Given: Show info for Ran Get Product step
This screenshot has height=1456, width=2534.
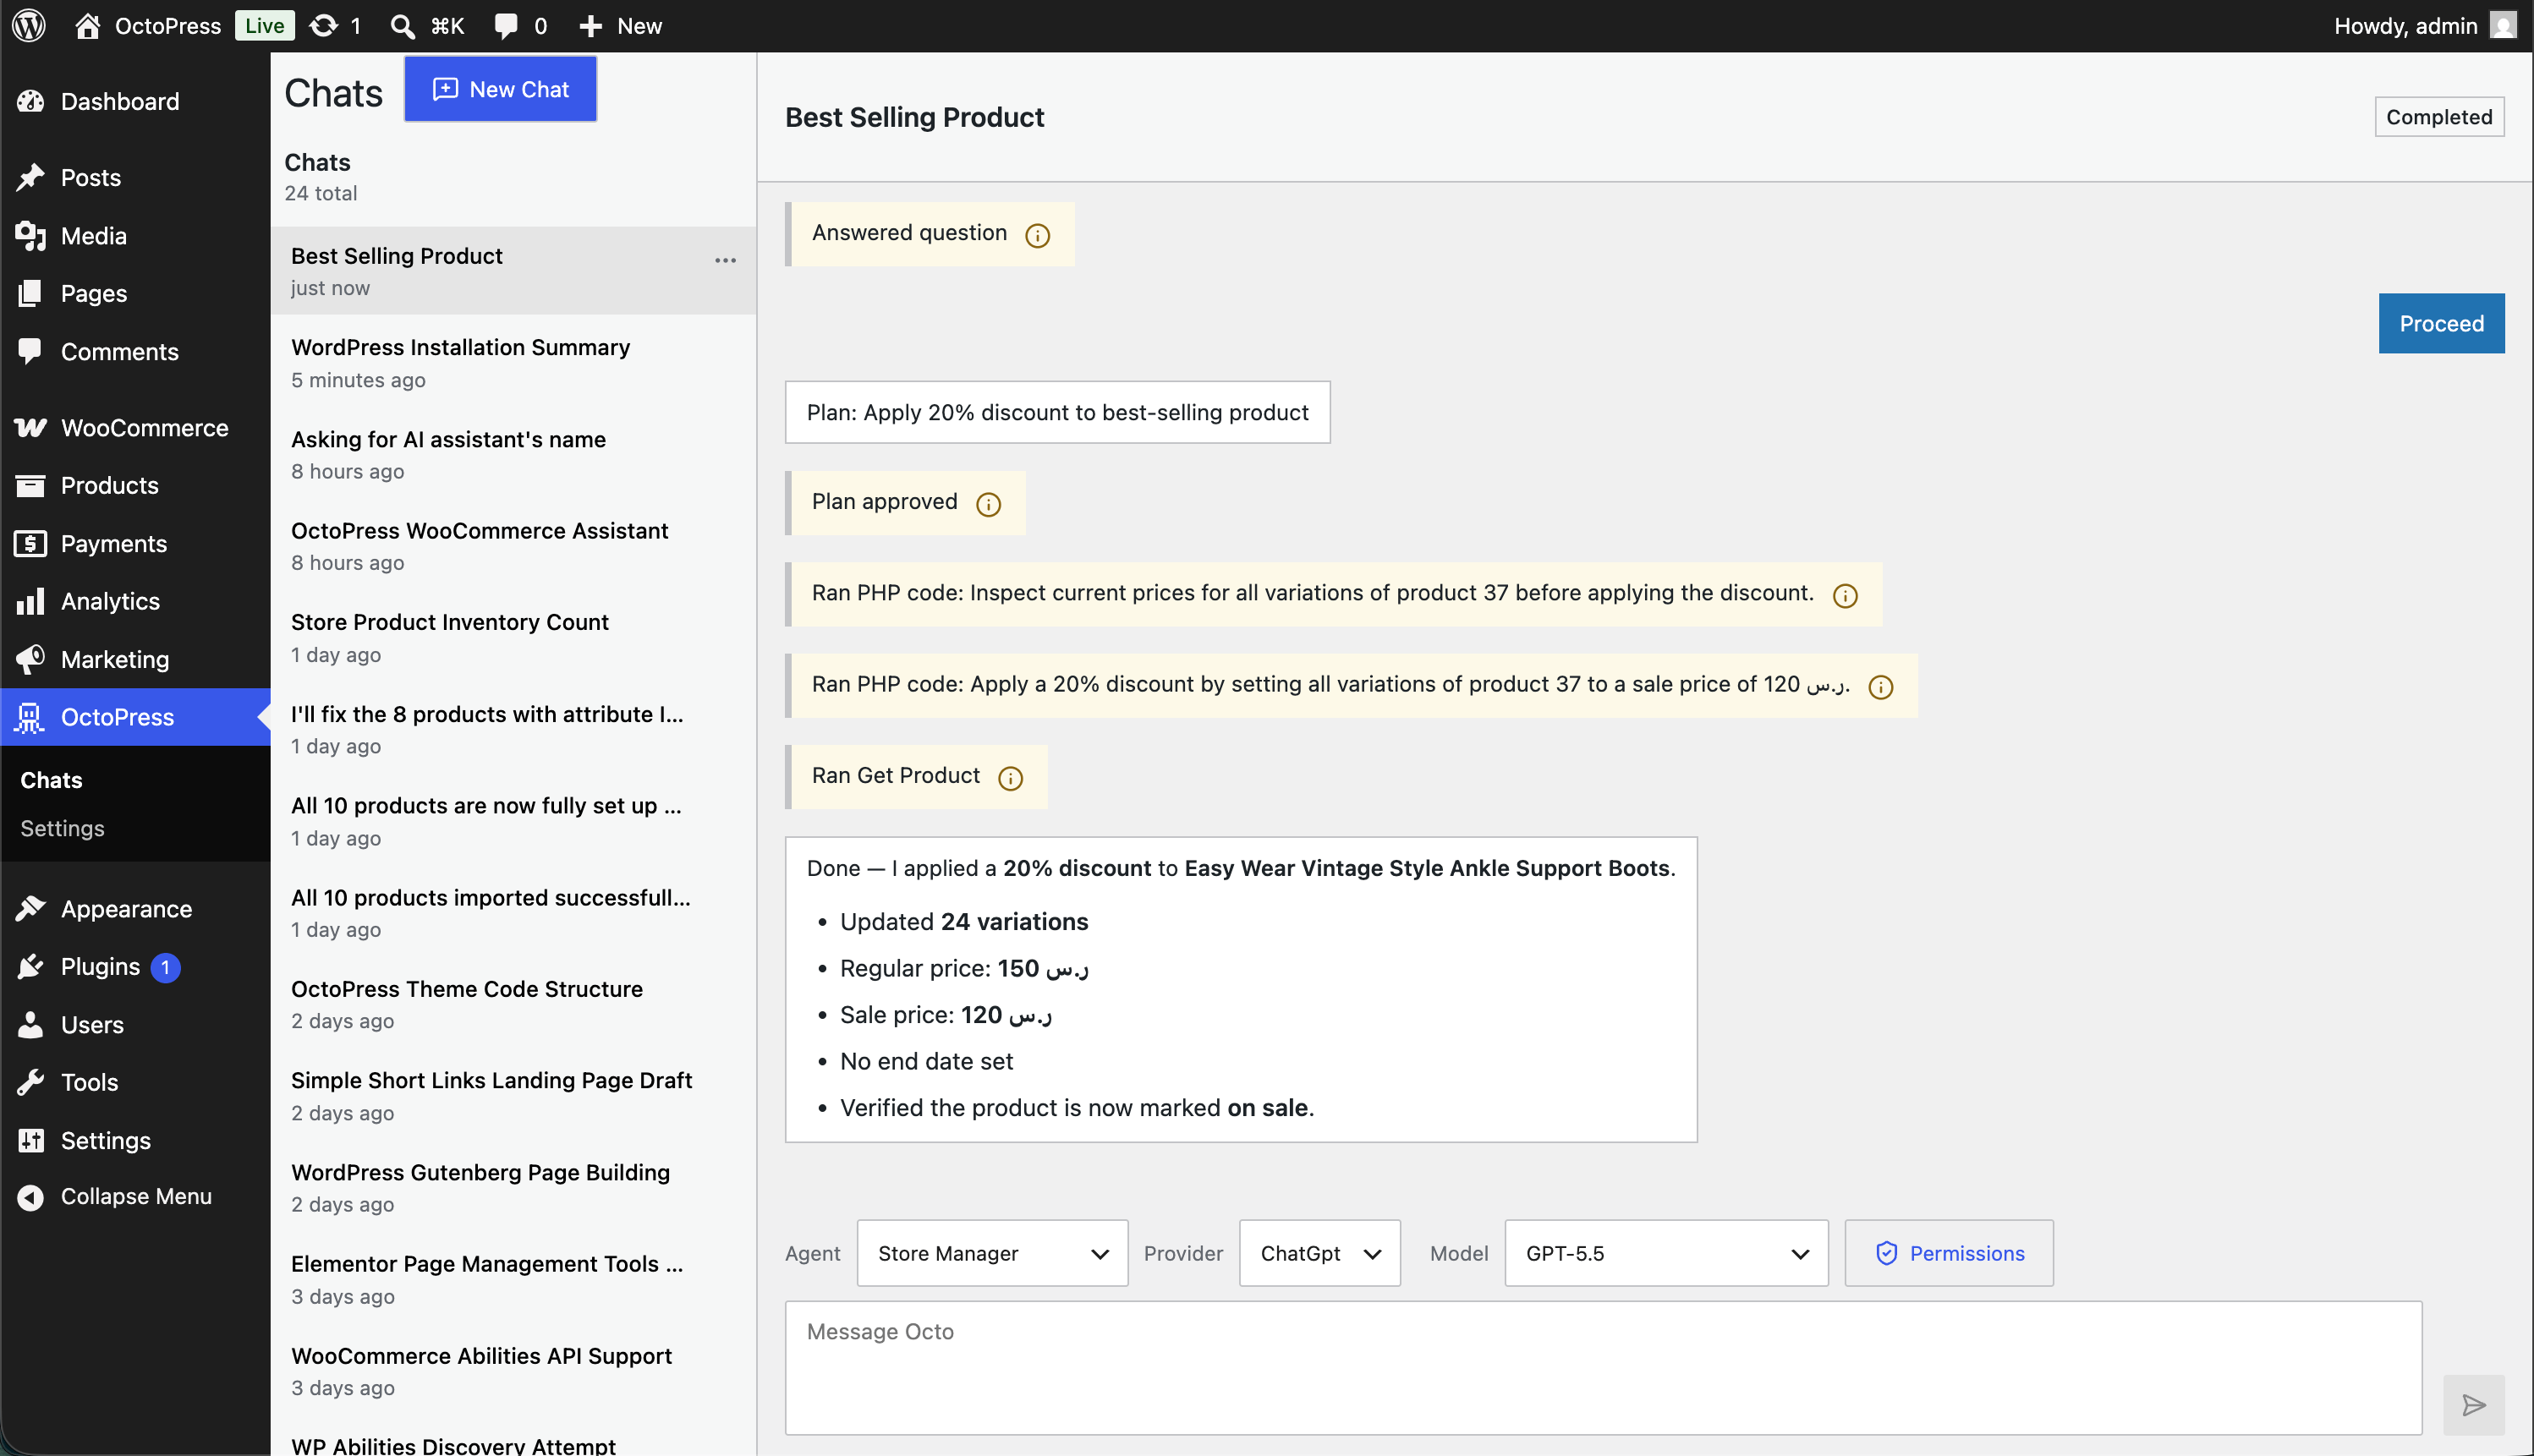Looking at the screenshot, I should click(x=1010, y=778).
